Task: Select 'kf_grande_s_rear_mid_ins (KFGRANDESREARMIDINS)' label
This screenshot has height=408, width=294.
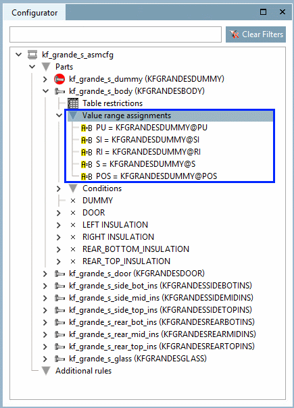Action: tap(162, 334)
